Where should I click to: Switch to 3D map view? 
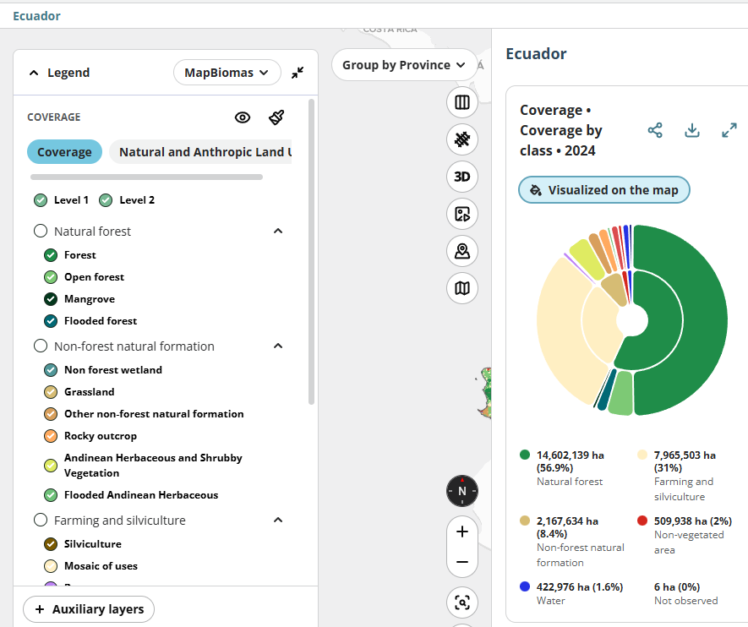point(461,177)
